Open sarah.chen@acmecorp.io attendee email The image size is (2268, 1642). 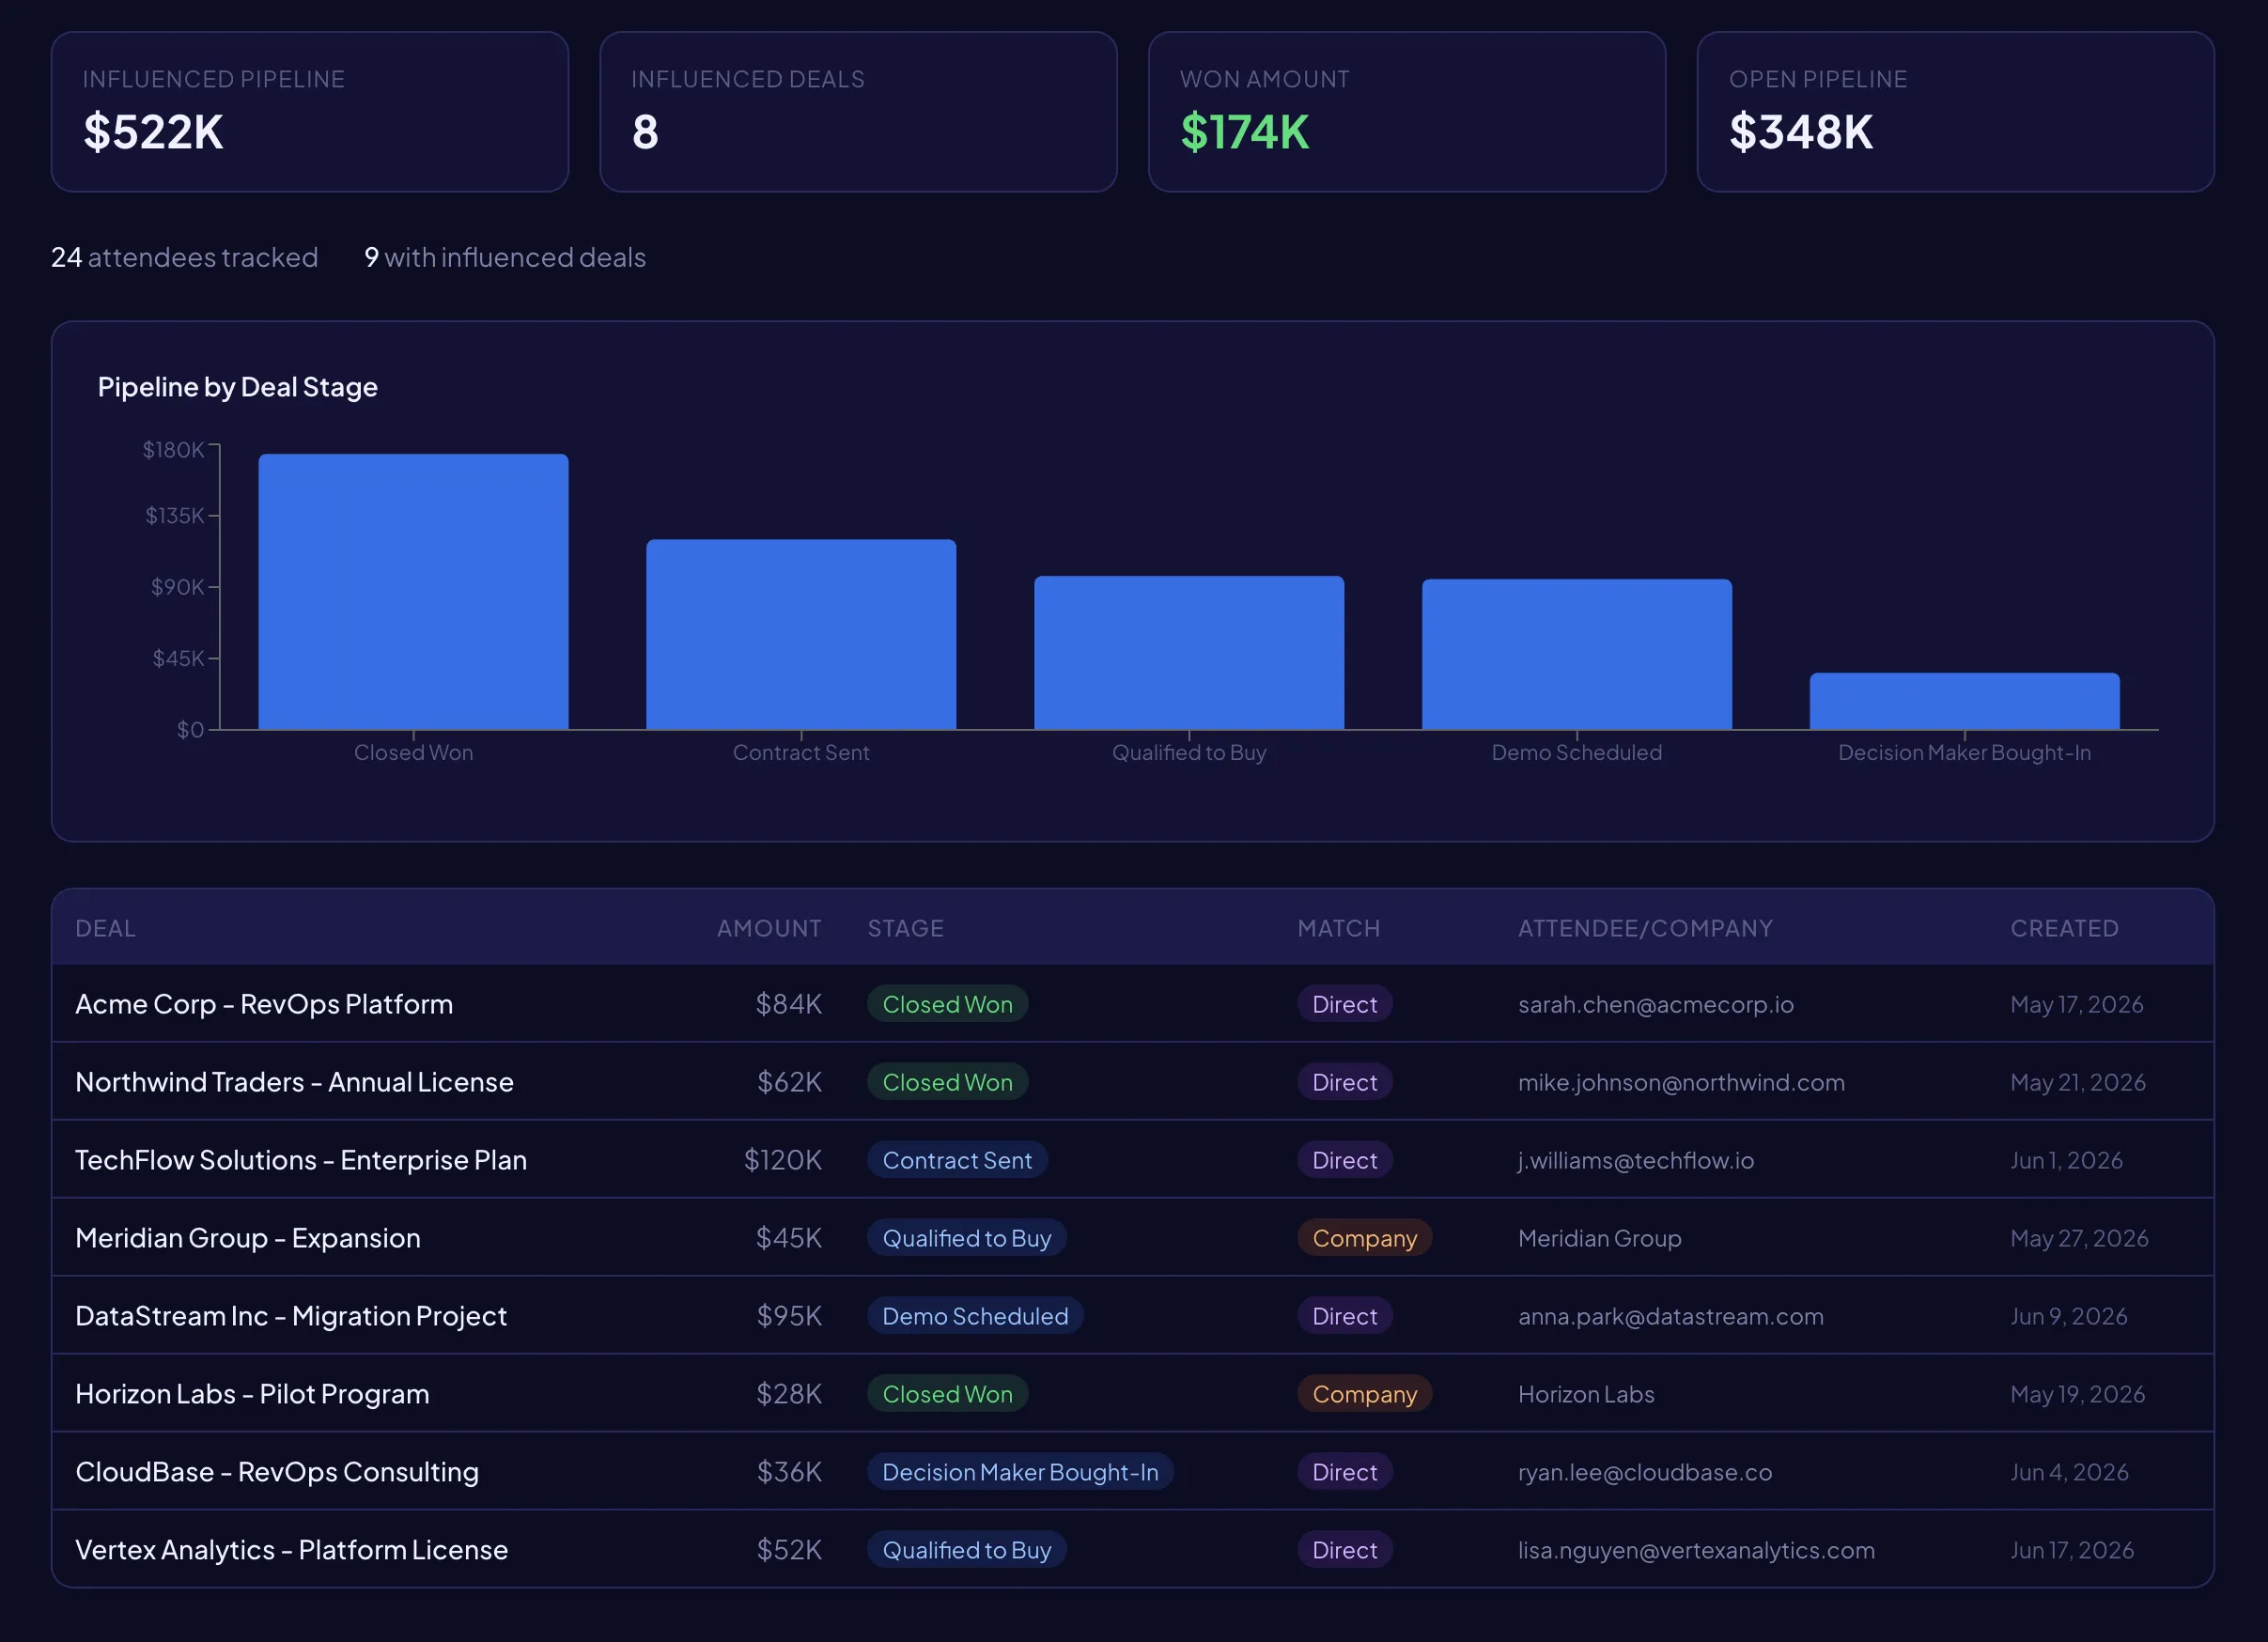point(1655,1004)
